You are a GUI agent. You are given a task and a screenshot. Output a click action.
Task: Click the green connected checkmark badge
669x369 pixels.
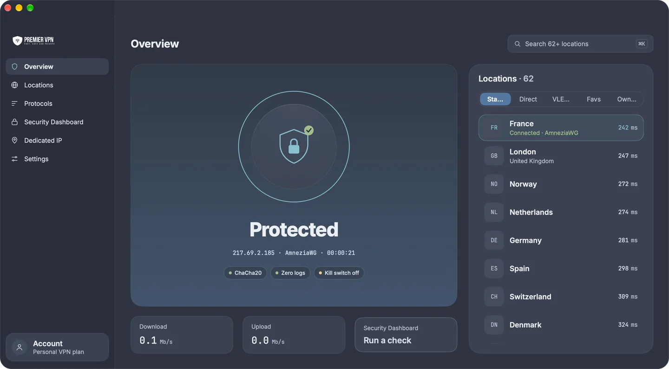[x=309, y=130]
